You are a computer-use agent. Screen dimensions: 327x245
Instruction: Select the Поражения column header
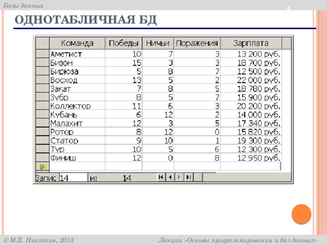(197, 43)
